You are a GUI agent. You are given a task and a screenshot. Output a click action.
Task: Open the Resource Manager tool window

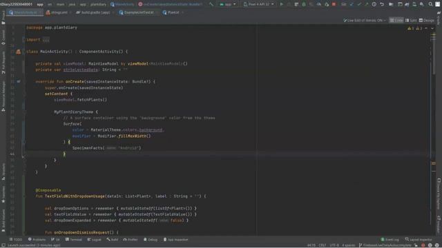point(3,97)
